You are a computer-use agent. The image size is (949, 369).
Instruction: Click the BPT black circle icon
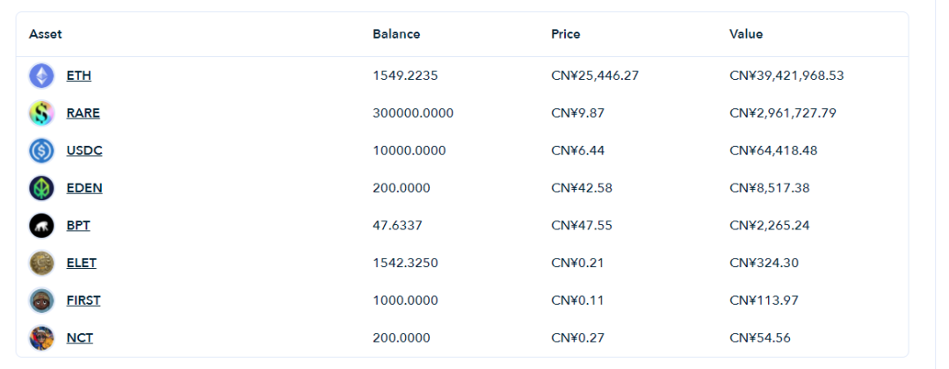[x=42, y=227]
